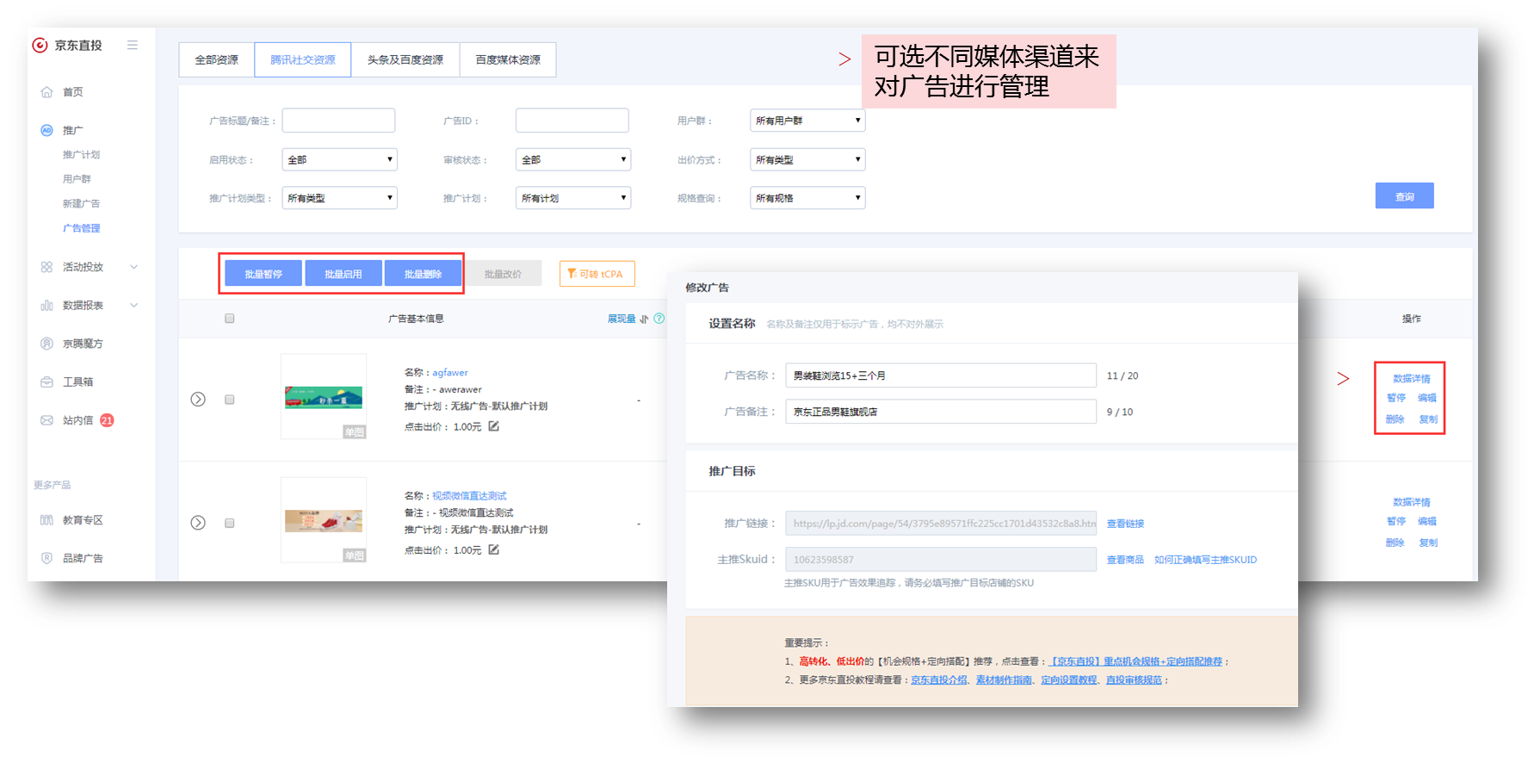Click the 站内信 mail icon
Screen dimensions: 1534x763
46,420
